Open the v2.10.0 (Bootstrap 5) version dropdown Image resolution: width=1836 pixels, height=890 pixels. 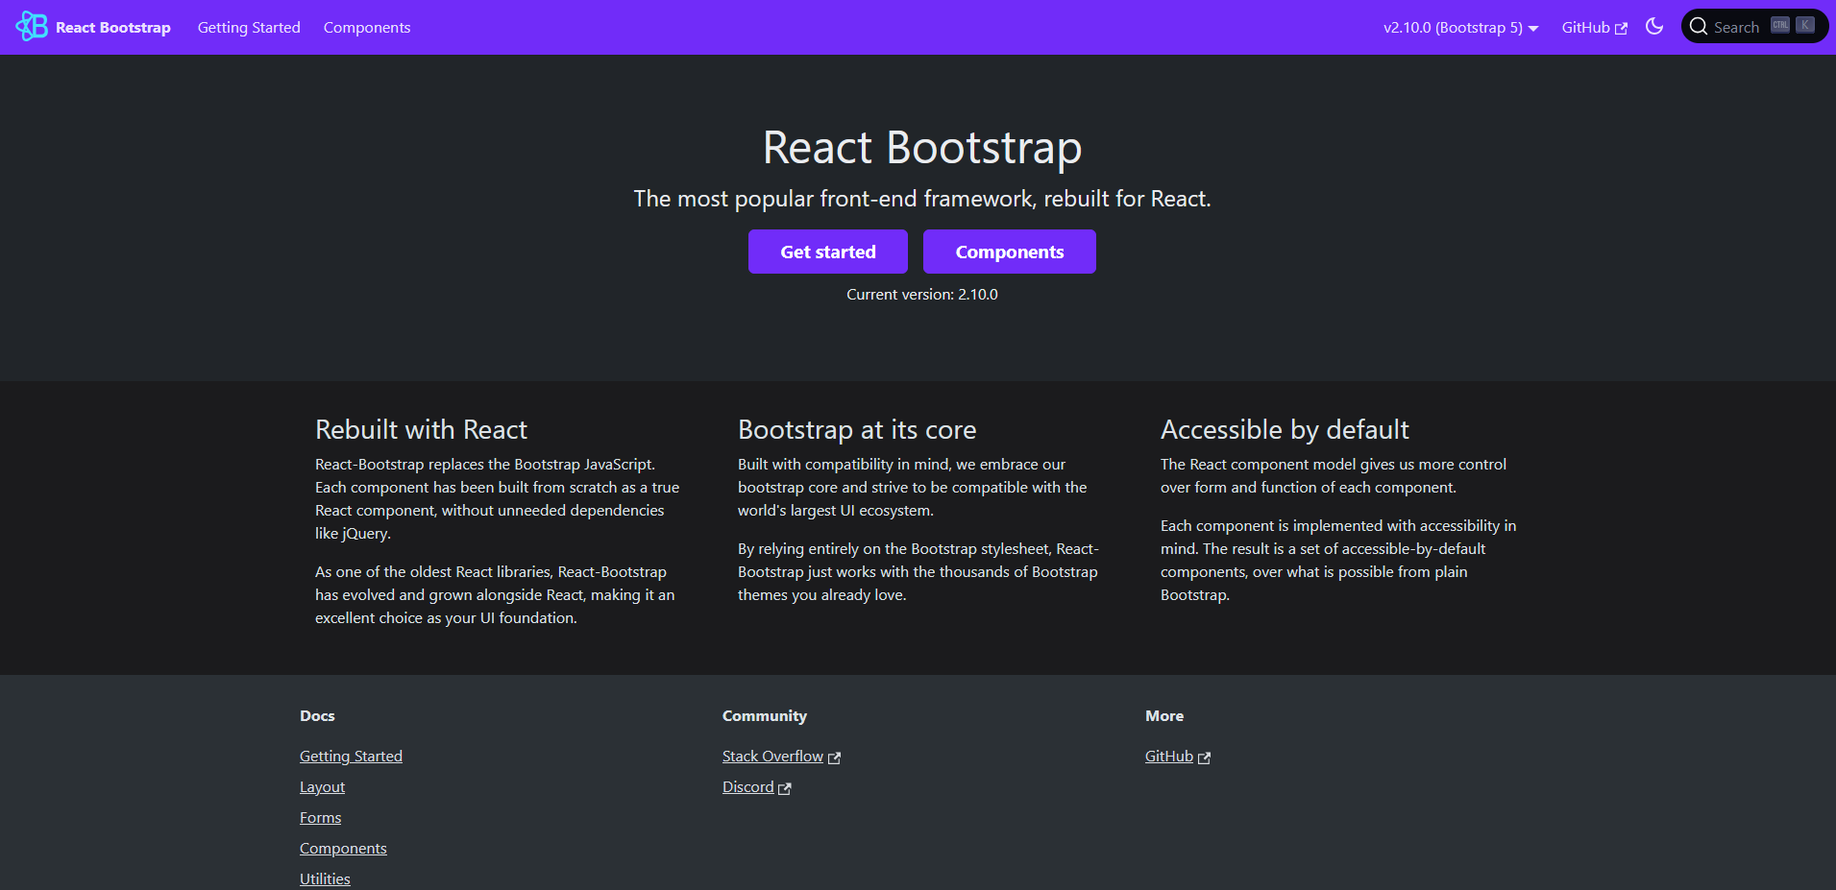coord(1460,28)
